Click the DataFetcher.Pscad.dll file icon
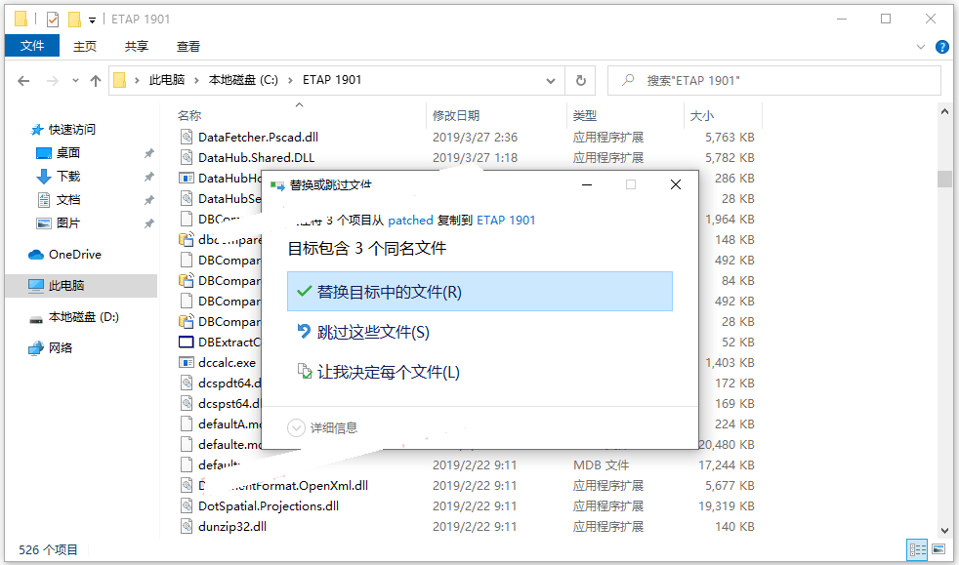Image resolution: width=959 pixels, height=565 pixels. [x=187, y=137]
